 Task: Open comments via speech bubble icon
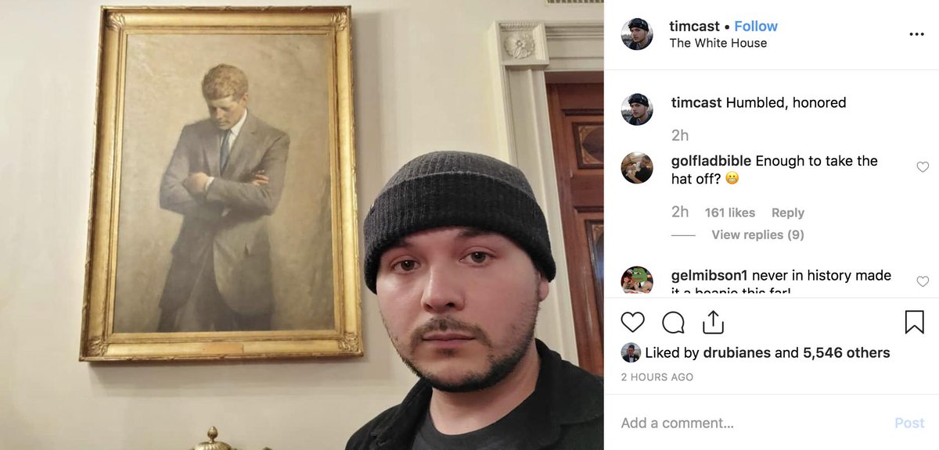[673, 322]
